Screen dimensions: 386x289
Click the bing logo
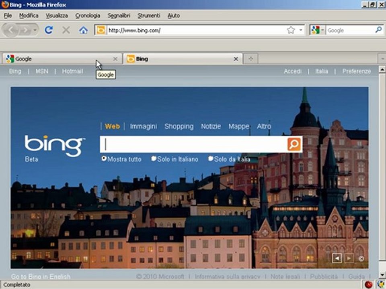55,145
